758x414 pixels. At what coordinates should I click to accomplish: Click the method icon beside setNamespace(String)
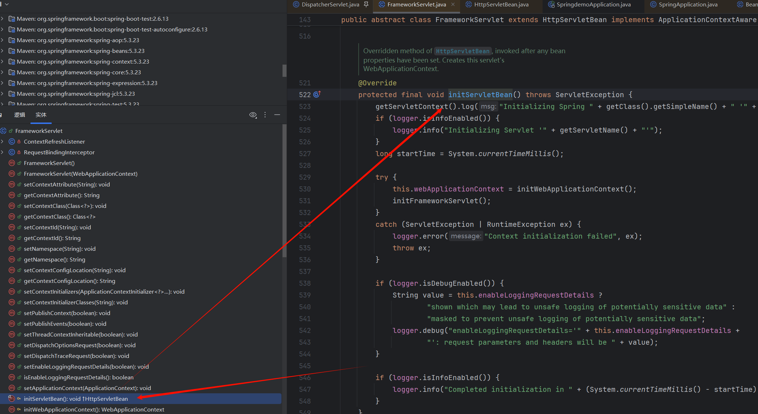pos(12,249)
